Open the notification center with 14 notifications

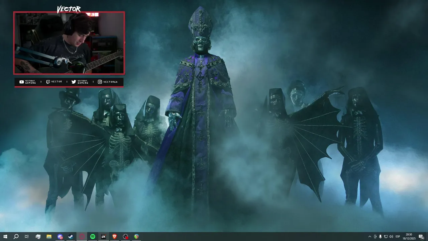(421, 237)
